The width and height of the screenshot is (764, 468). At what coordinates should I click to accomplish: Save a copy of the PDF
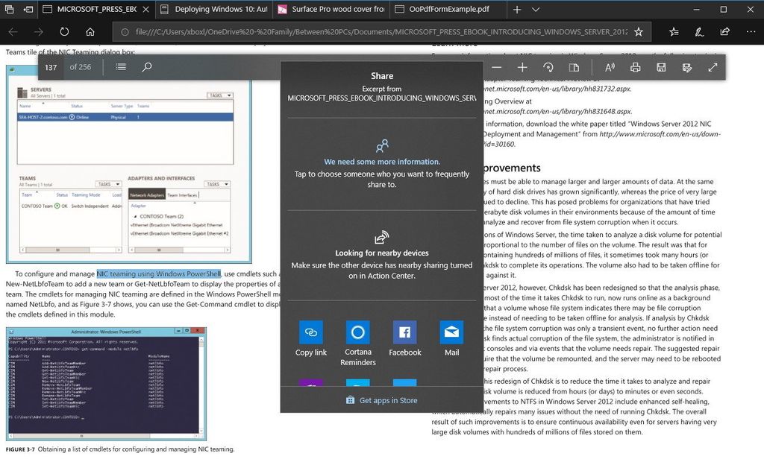click(x=661, y=67)
